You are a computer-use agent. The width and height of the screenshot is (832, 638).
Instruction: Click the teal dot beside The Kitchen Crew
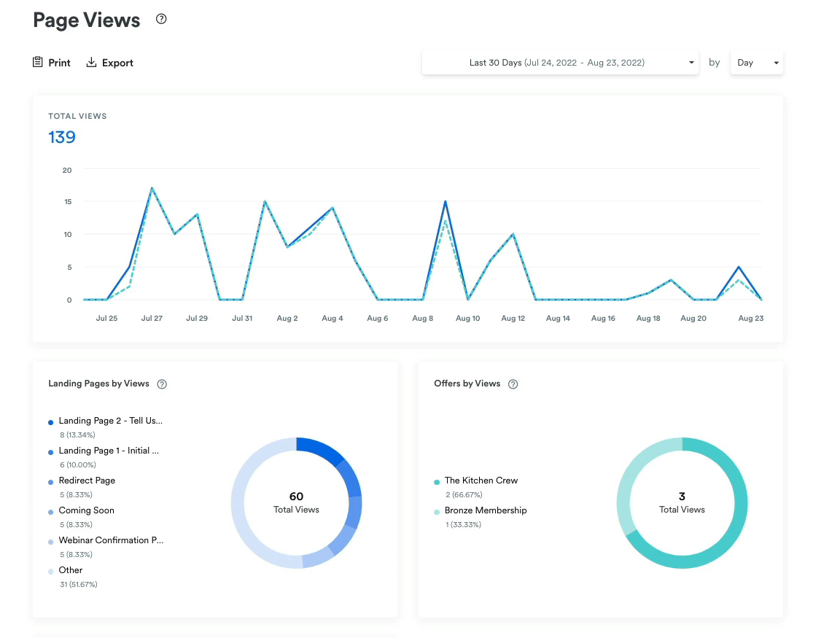[x=436, y=481]
